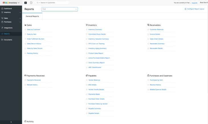
Task: Click the Upgrade link in top bar
Action: 194,3
